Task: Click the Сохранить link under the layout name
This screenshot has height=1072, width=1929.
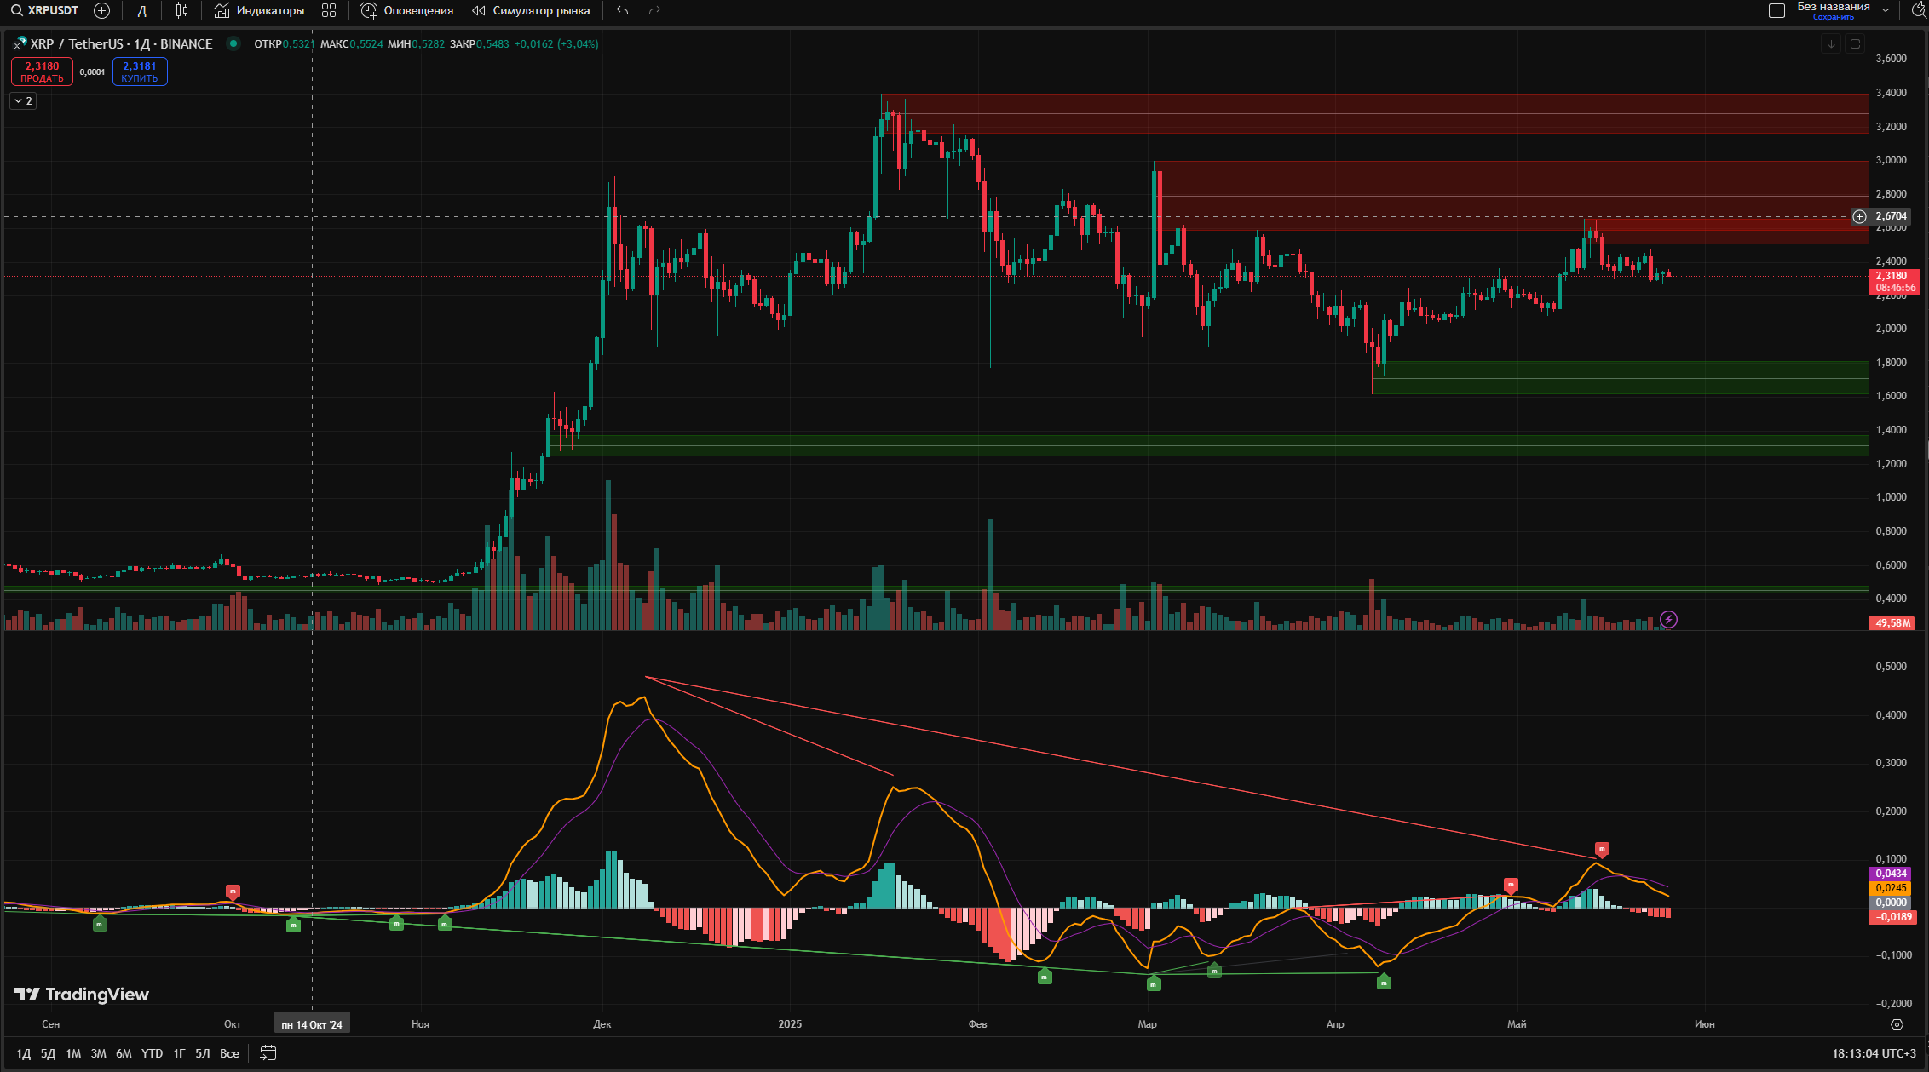Action: 1834,17
